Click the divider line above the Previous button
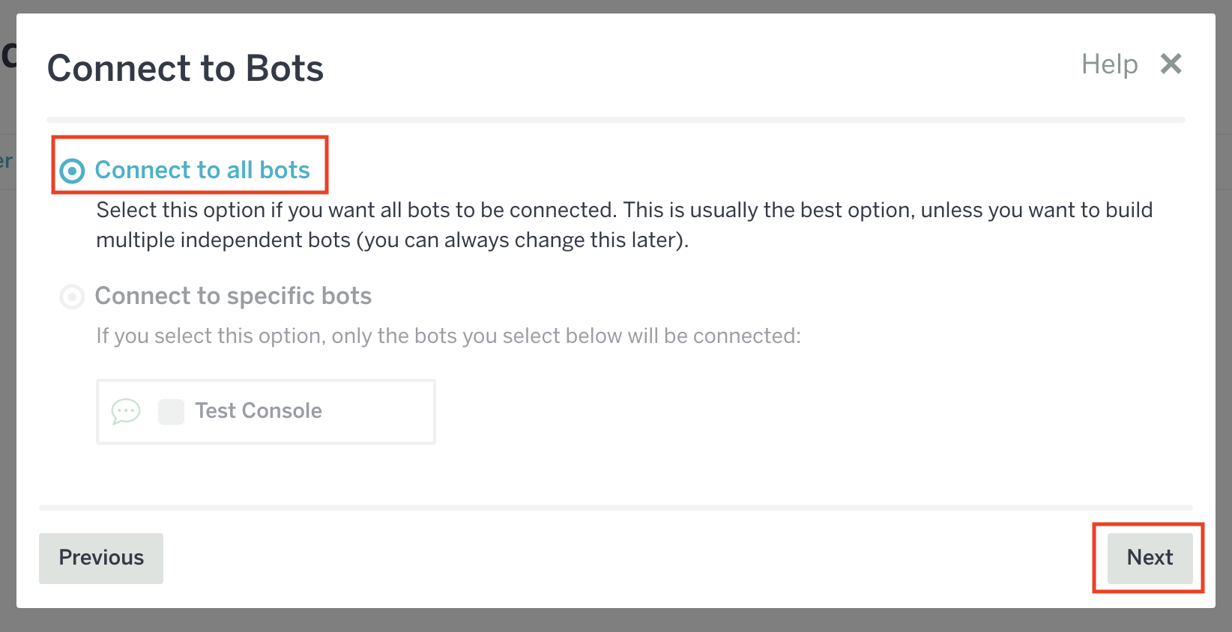Viewport: 1232px width, 632px height. coord(615,508)
